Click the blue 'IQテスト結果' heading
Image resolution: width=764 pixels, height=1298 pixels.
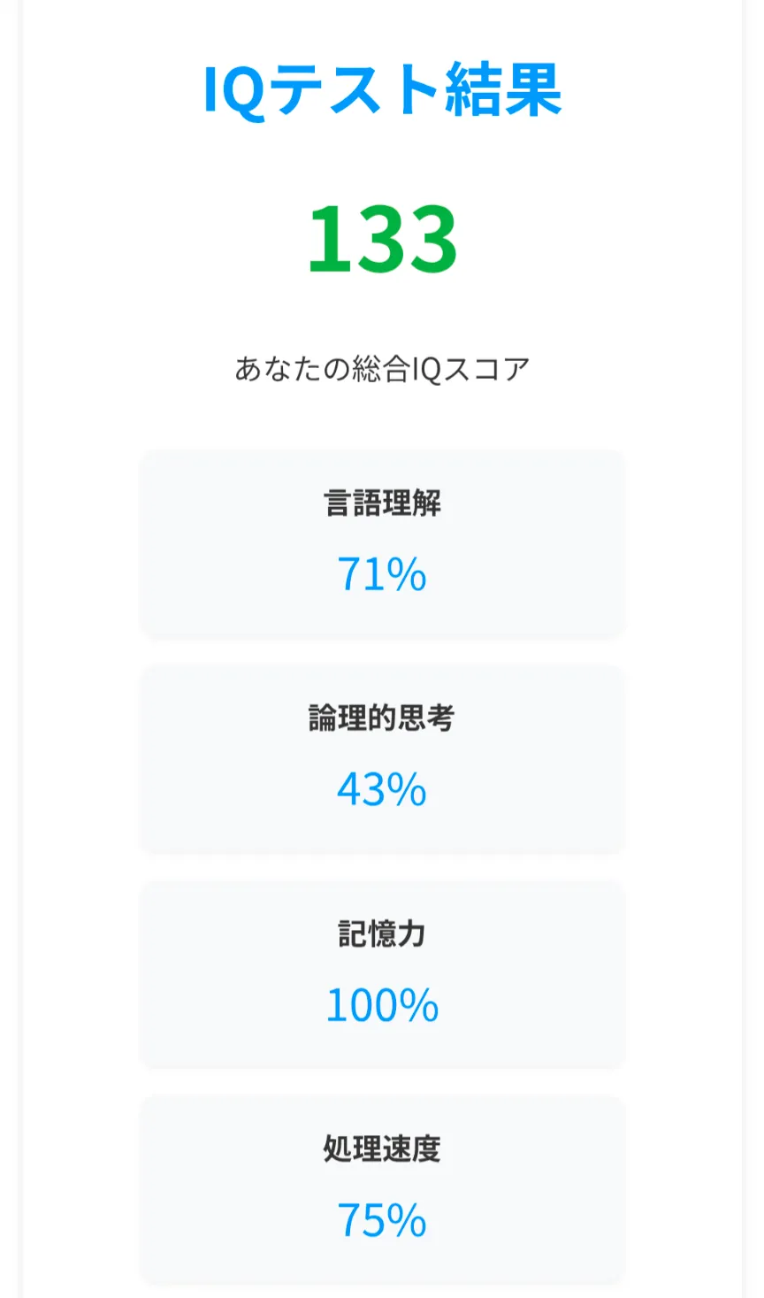pos(382,90)
